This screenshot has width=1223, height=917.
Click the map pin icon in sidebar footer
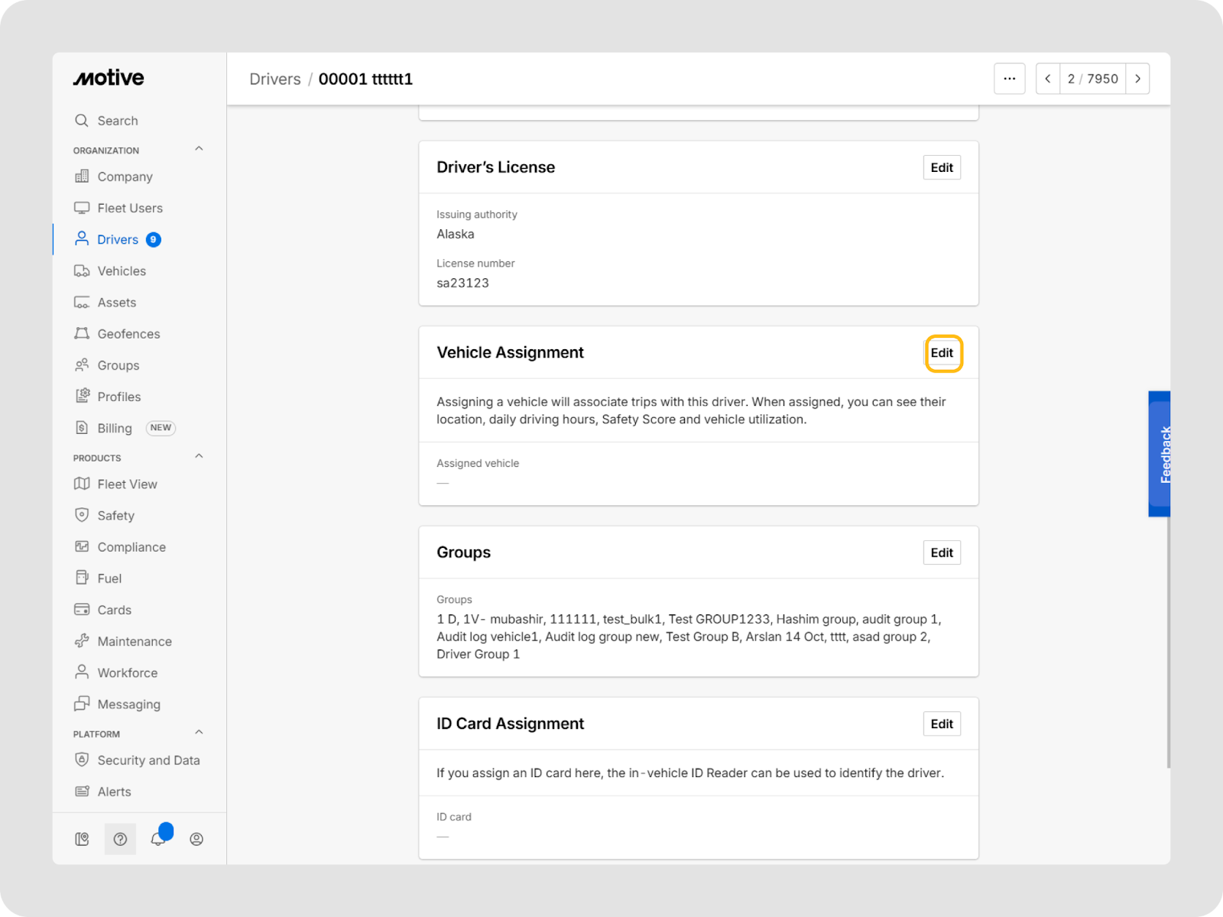tap(82, 839)
